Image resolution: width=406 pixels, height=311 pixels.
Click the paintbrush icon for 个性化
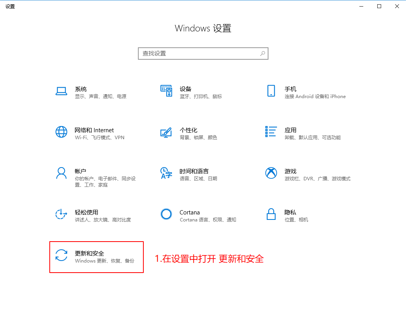[x=166, y=132]
